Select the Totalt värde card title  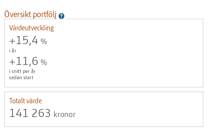[25, 101]
